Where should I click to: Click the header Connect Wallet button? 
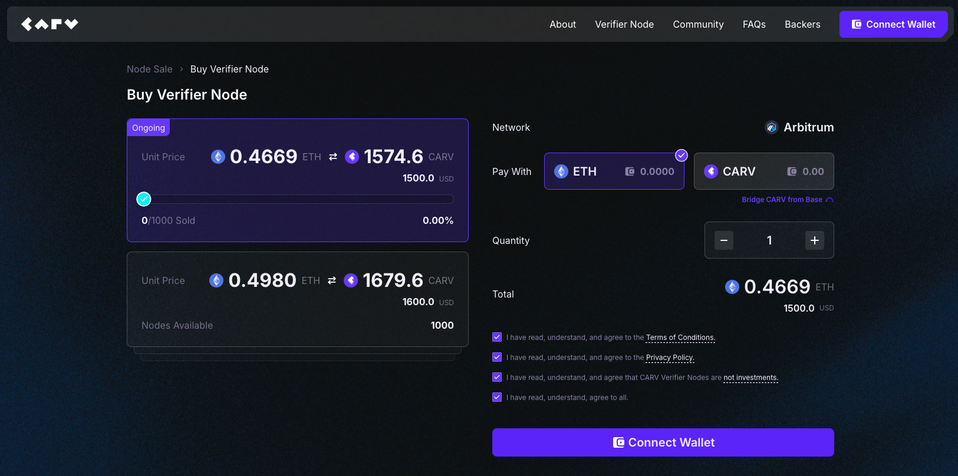(893, 24)
